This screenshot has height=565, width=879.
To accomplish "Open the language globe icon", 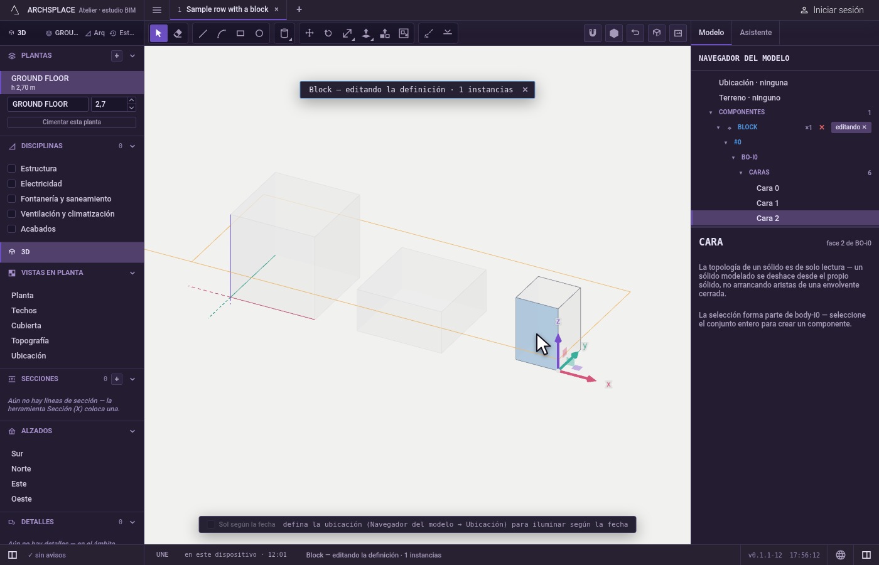I will point(841,555).
